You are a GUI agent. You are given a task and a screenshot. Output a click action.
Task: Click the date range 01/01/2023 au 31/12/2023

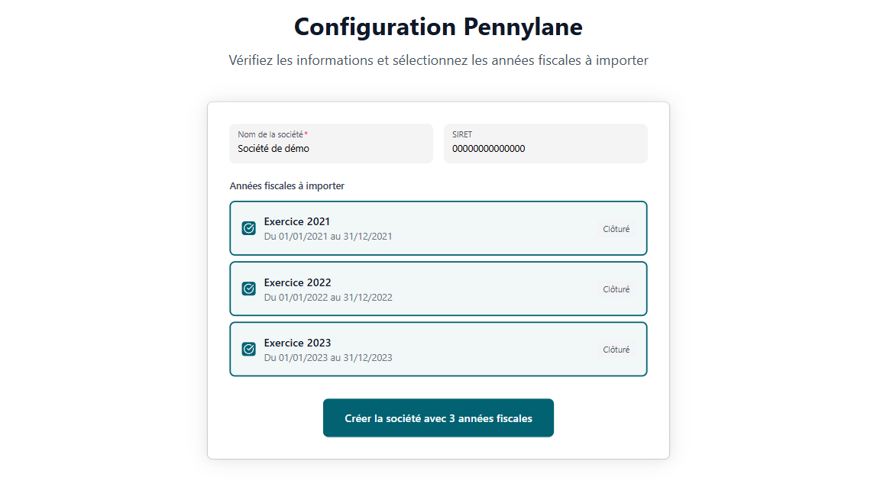point(328,357)
